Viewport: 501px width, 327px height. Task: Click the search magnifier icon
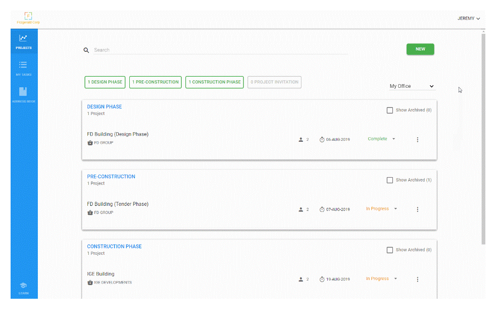coord(86,50)
